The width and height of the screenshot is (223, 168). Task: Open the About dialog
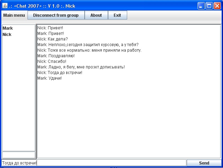tap(96, 15)
